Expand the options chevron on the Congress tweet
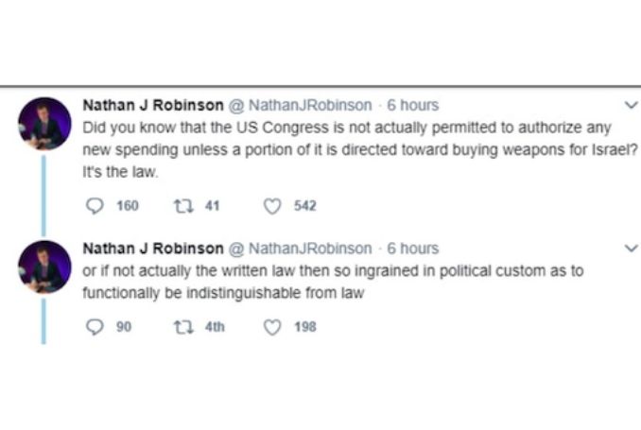This screenshot has height=430, width=641. point(631,105)
